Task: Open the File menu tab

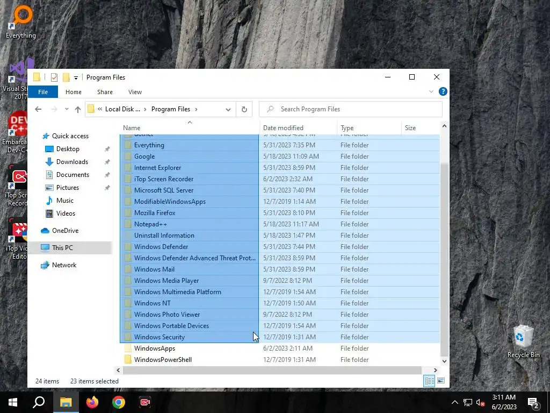Action: pyautogui.click(x=43, y=92)
